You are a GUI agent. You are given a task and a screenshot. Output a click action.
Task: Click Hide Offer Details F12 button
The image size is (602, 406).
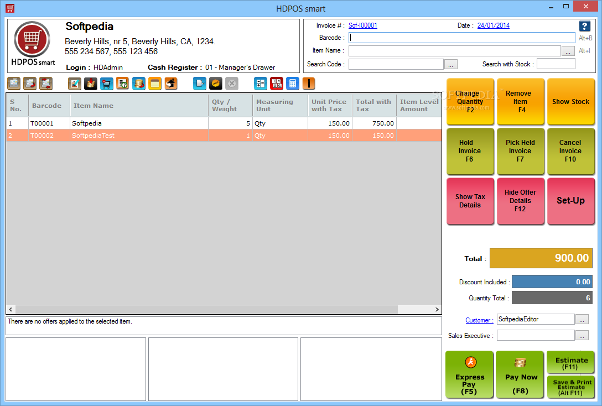pyautogui.click(x=521, y=201)
